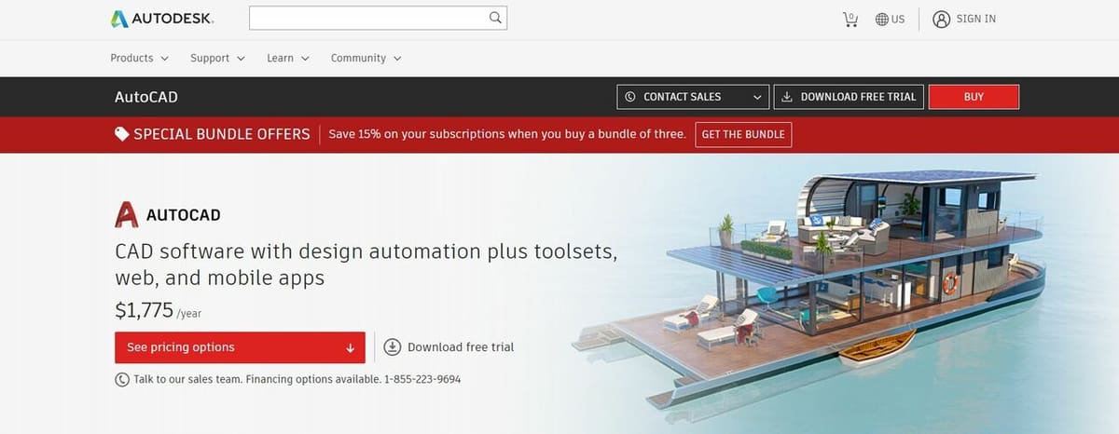Click the price tag icon beside Special Bundle Offers
This screenshot has width=1119, height=434.
click(x=122, y=134)
